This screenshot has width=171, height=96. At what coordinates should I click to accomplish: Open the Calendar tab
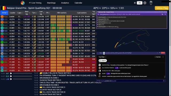coord(78,3)
